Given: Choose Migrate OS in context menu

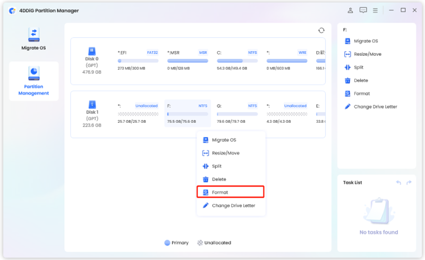Looking at the screenshot, I should coord(231,140).
